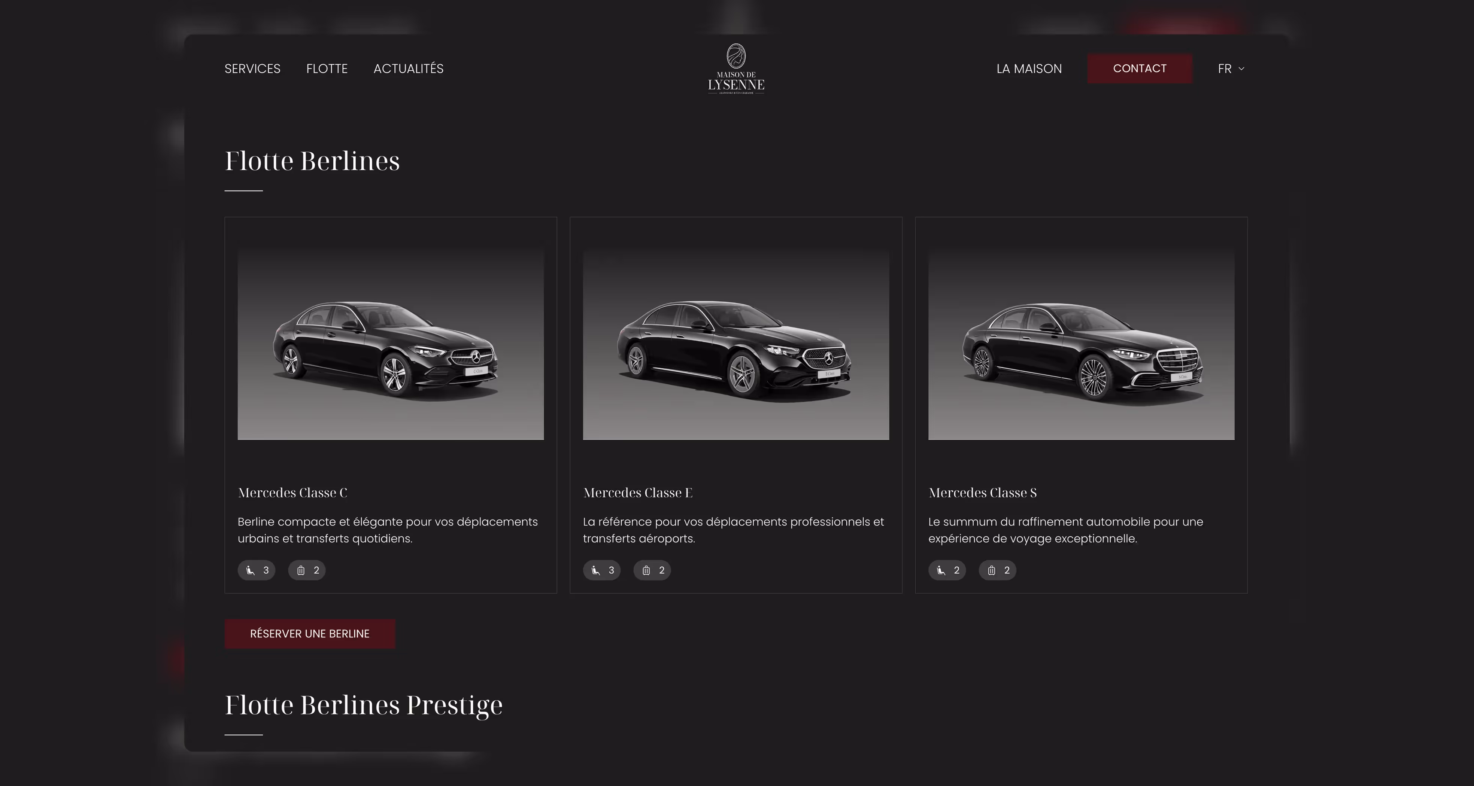The width and height of the screenshot is (1474, 786).
Task: Navigate to La Maison page
Action: point(1029,68)
